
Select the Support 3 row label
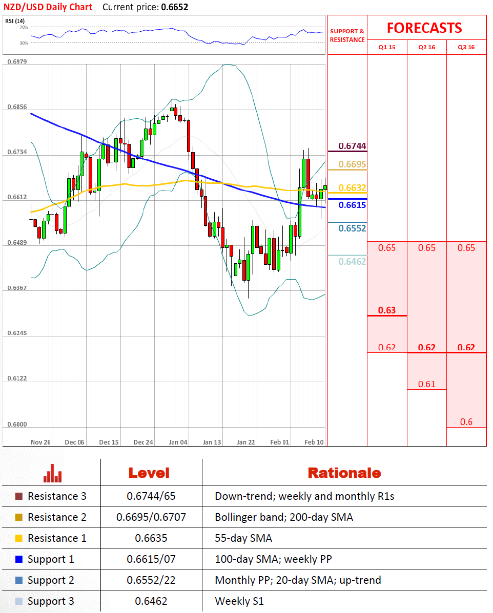pyautogui.click(x=51, y=601)
